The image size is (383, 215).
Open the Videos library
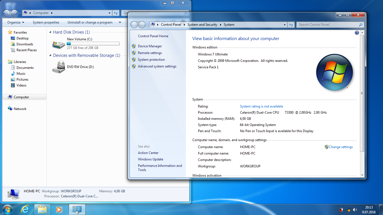[x=21, y=85]
